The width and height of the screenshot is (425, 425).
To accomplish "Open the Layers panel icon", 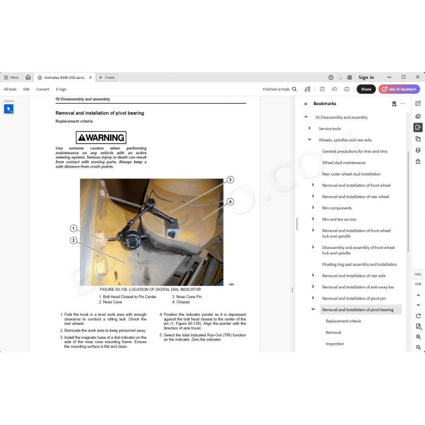I will click(x=418, y=150).
